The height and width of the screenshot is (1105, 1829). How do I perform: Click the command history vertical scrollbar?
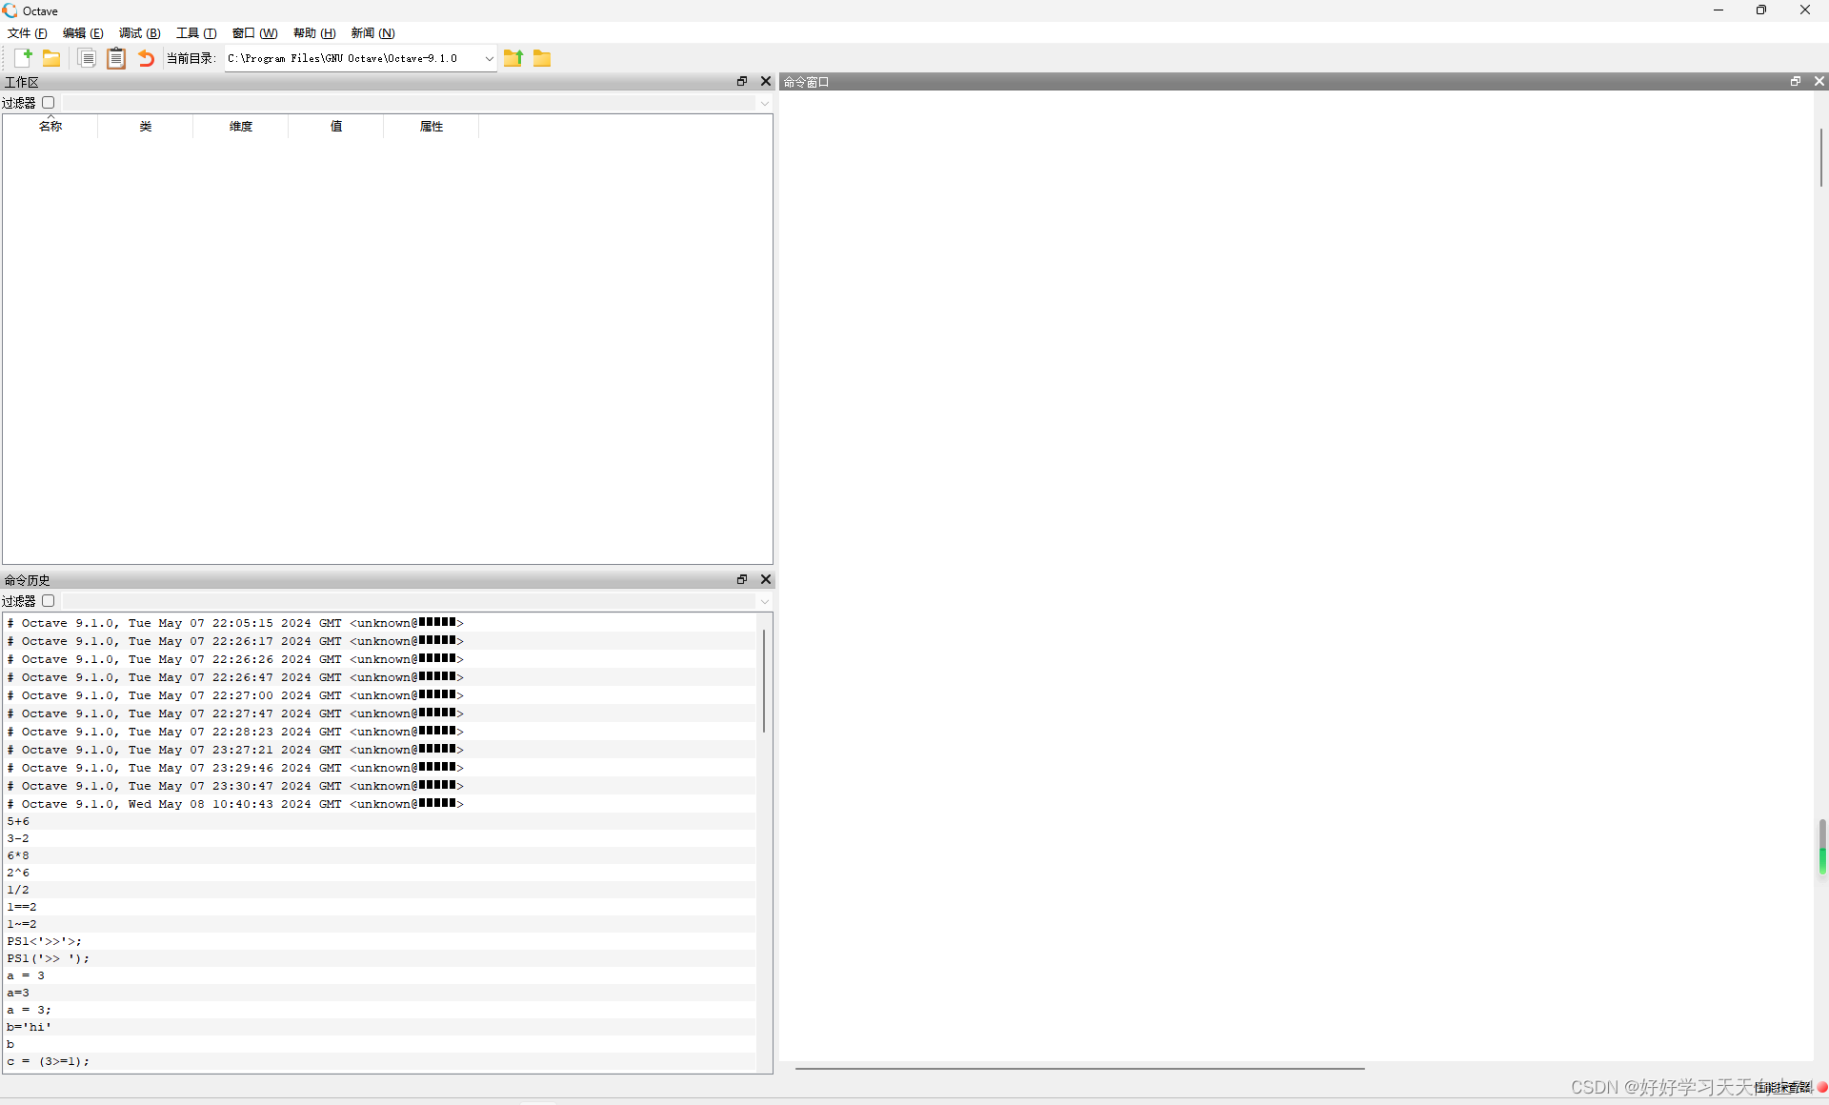764,681
